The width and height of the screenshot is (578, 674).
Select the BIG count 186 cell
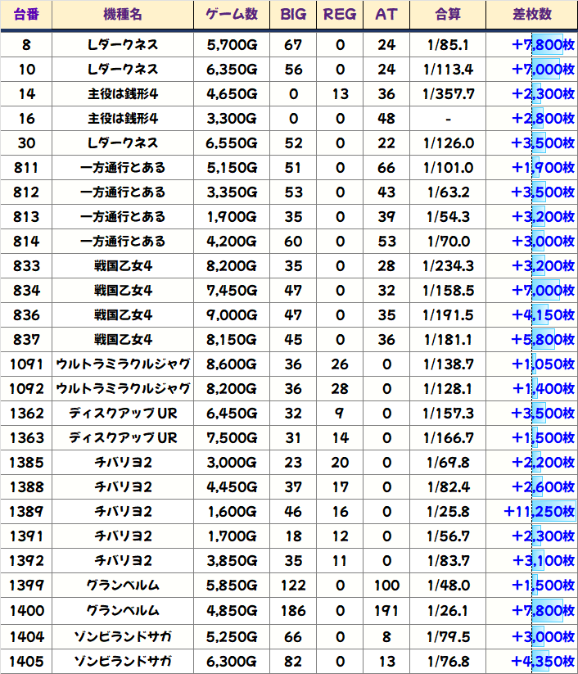click(x=293, y=611)
